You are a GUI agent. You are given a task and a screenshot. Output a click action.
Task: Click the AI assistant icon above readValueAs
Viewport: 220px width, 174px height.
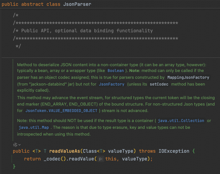[x=15, y=145]
